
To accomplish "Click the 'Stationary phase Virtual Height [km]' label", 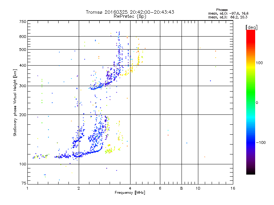I will pyautogui.click(x=15, y=103).
